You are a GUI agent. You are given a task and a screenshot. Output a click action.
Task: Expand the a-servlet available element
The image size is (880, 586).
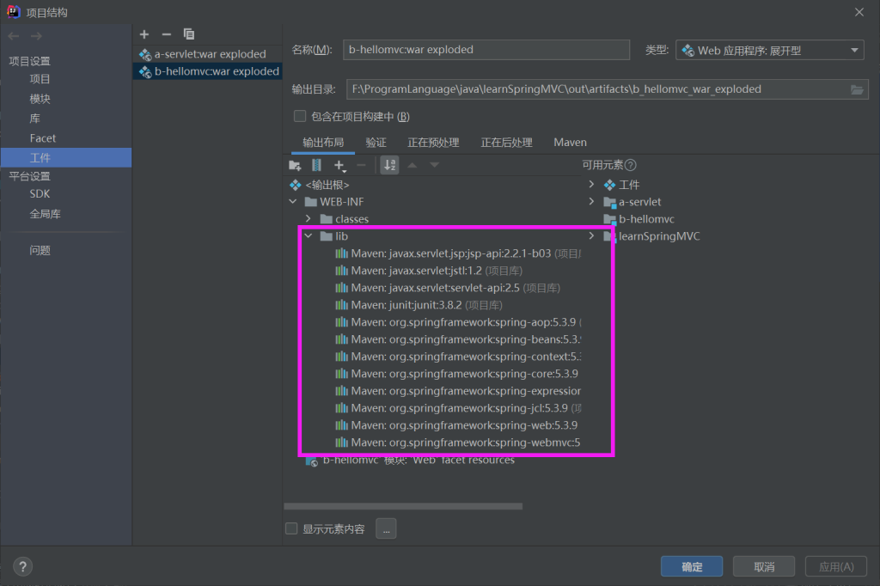click(x=591, y=202)
